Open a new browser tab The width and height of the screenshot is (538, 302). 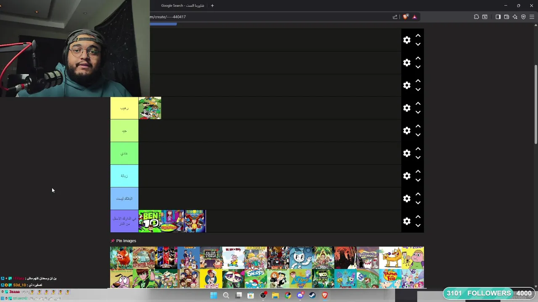212,5
